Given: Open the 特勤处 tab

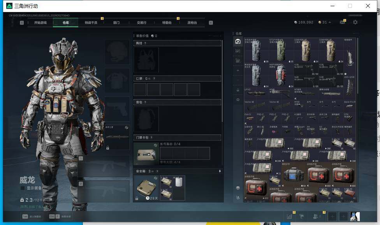Looking at the screenshot, I should point(167,23).
